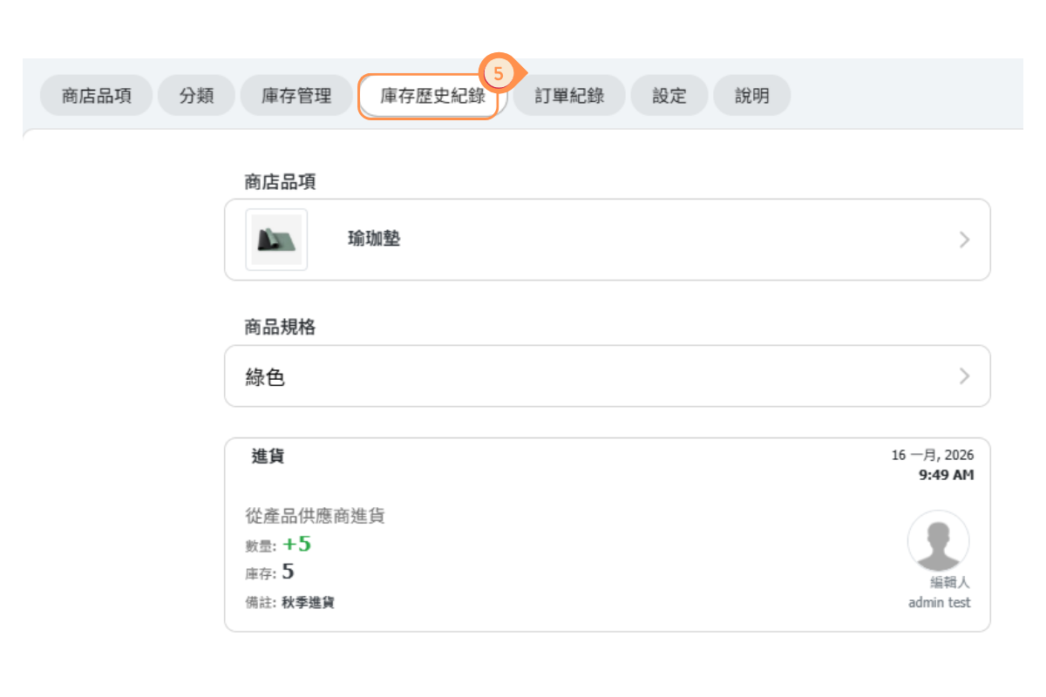Expand the 綠色 specification row chevron
The height and width of the screenshot is (697, 1046).
[964, 376]
